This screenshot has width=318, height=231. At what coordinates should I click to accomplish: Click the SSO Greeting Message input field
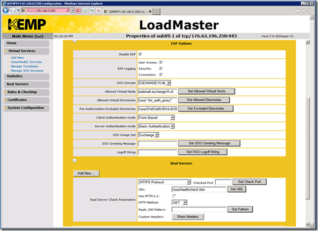point(157,143)
